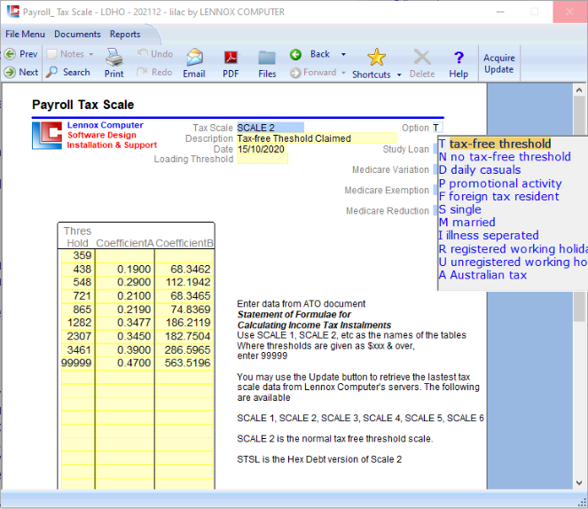This screenshot has width=588, height=509.
Task: Print the tax scale
Action: click(x=114, y=63)
